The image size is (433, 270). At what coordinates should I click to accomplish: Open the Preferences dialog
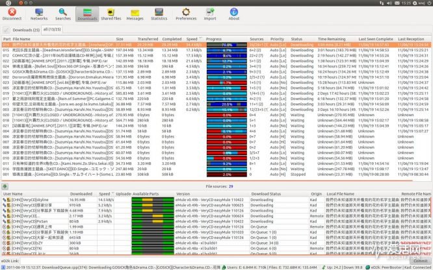[186, 14]
